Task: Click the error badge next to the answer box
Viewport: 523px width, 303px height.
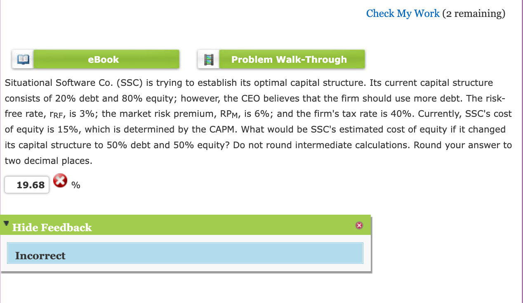Action: (60, 180)
